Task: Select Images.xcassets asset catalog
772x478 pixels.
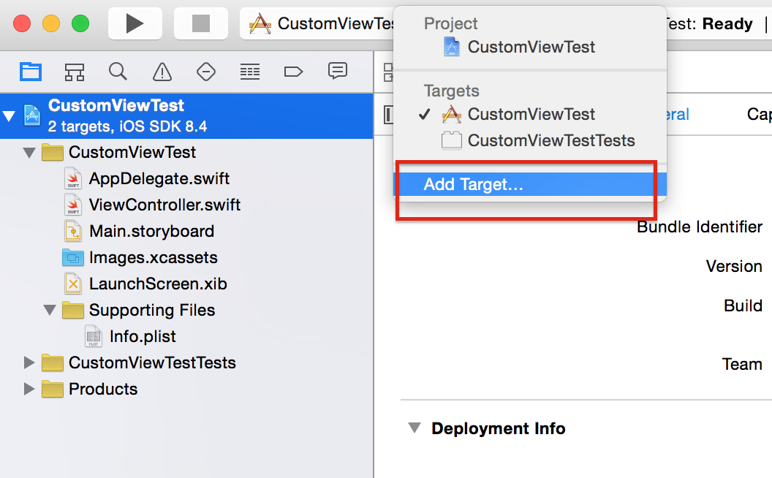Action: tap(153, 257)
